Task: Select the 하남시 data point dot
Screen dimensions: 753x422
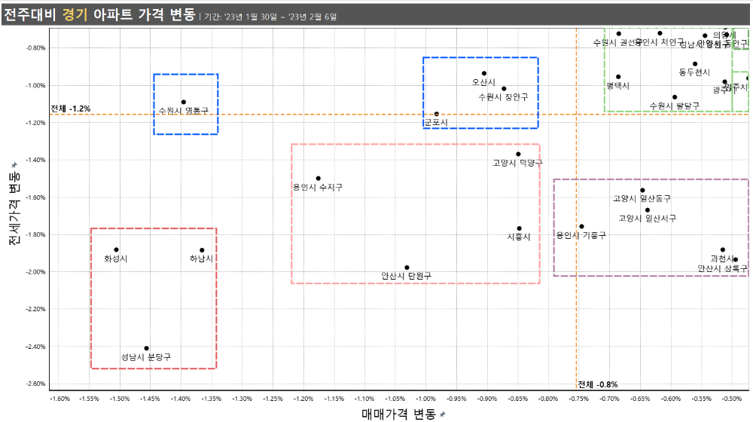Action: click(x=202, y=250)
